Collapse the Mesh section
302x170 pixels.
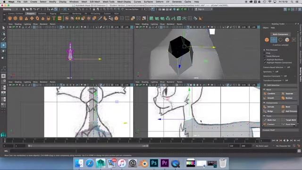[280, 90]
